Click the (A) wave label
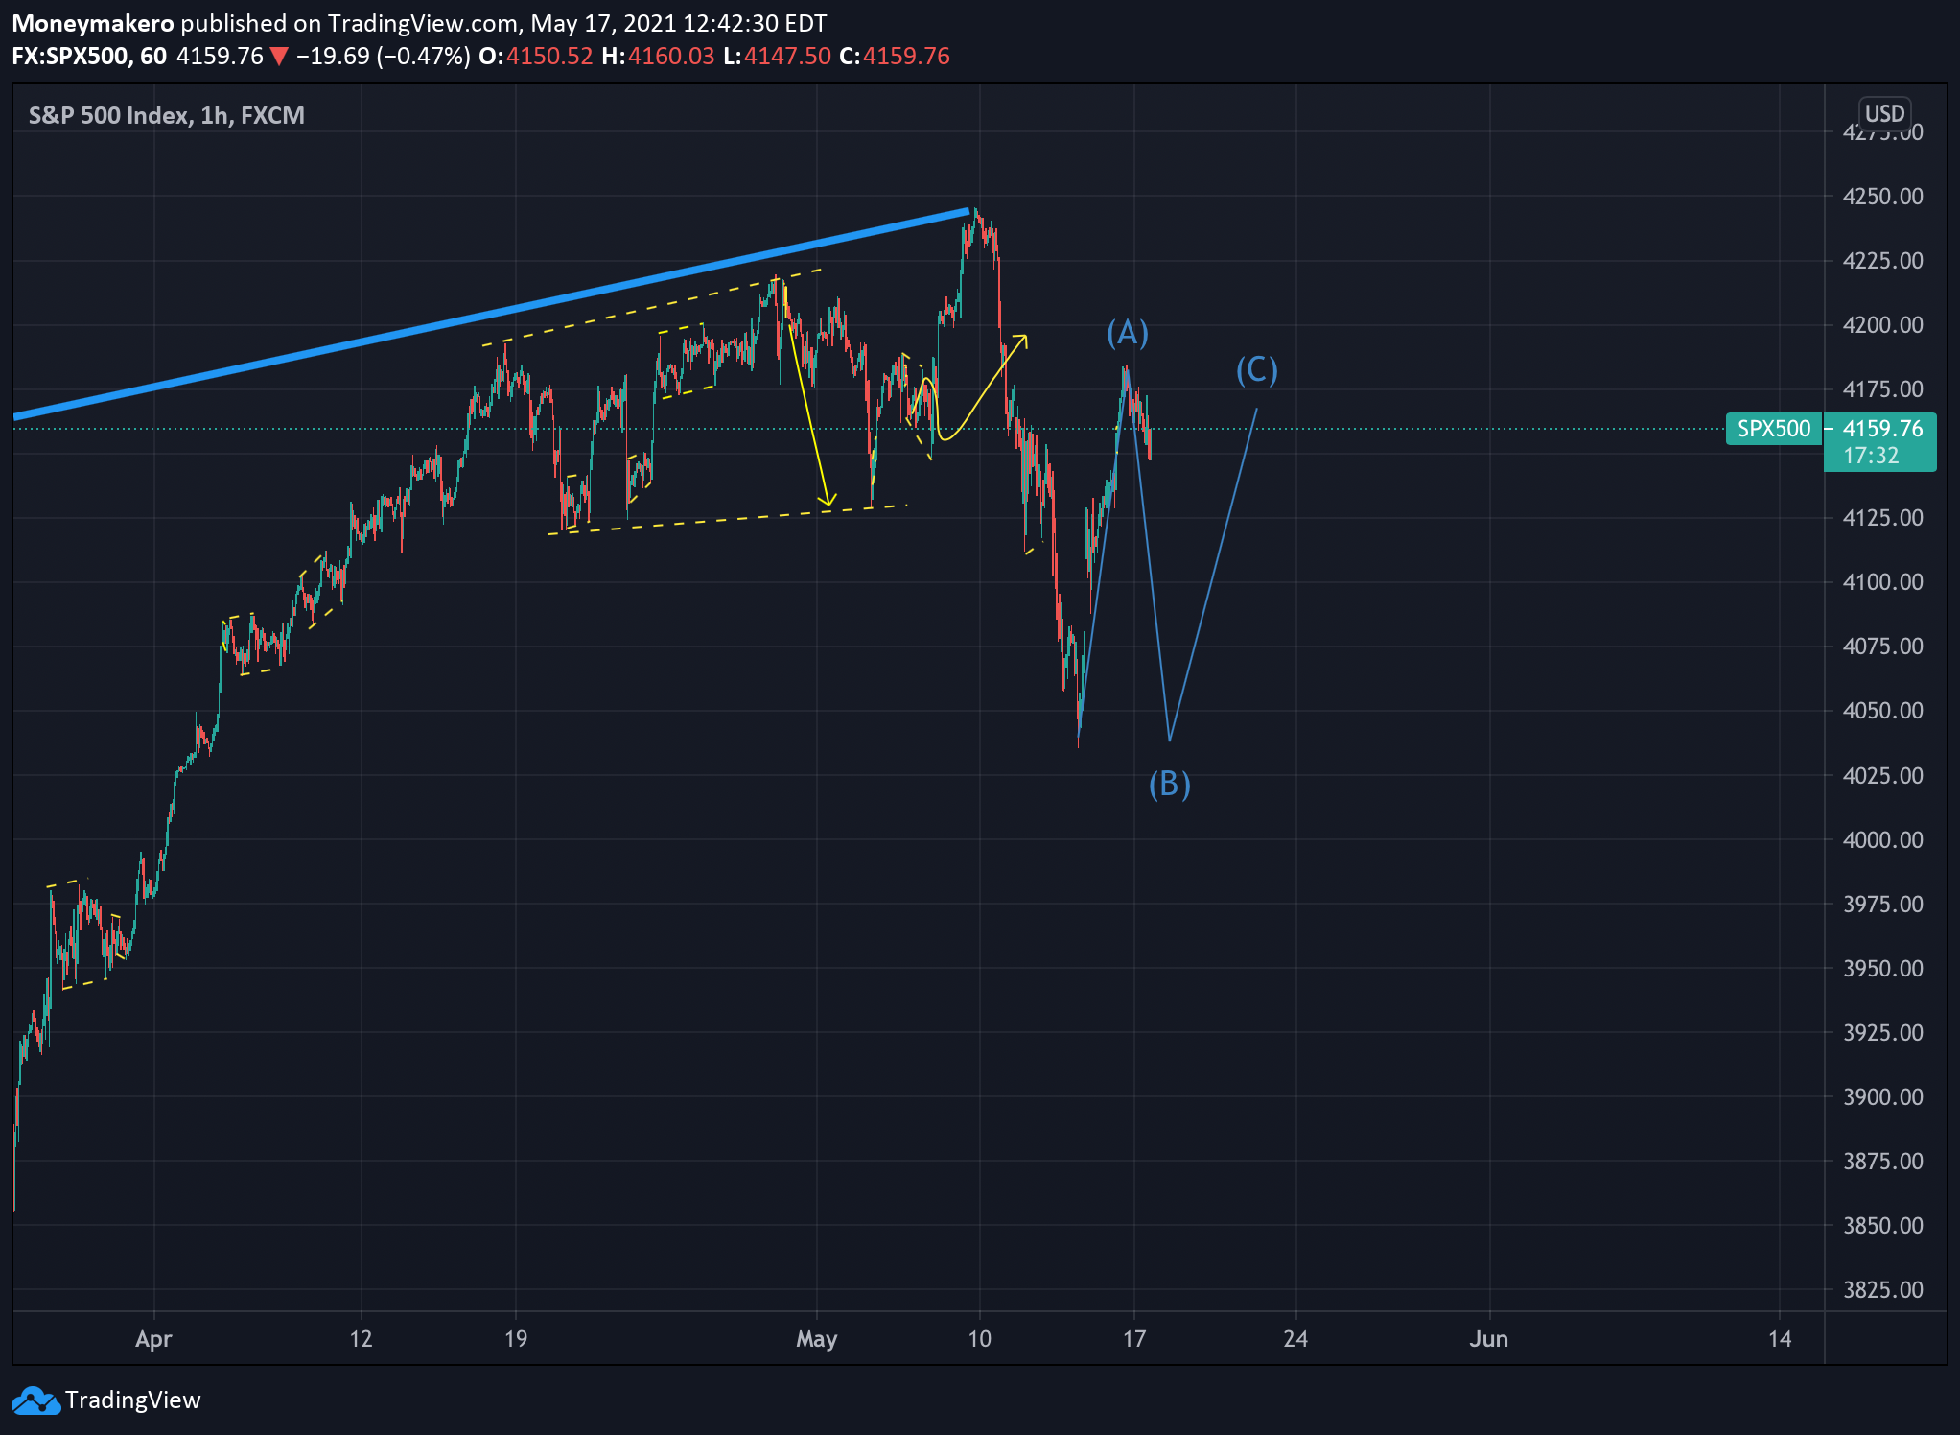 coord(1127,333)
